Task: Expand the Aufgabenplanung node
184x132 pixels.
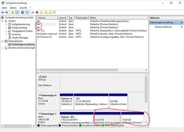Action: (6, 24)
